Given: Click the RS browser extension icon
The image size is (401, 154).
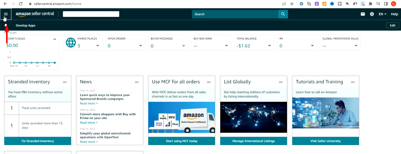Looking at the screenshot, I should pyautogui.click(x=347, y=4).
